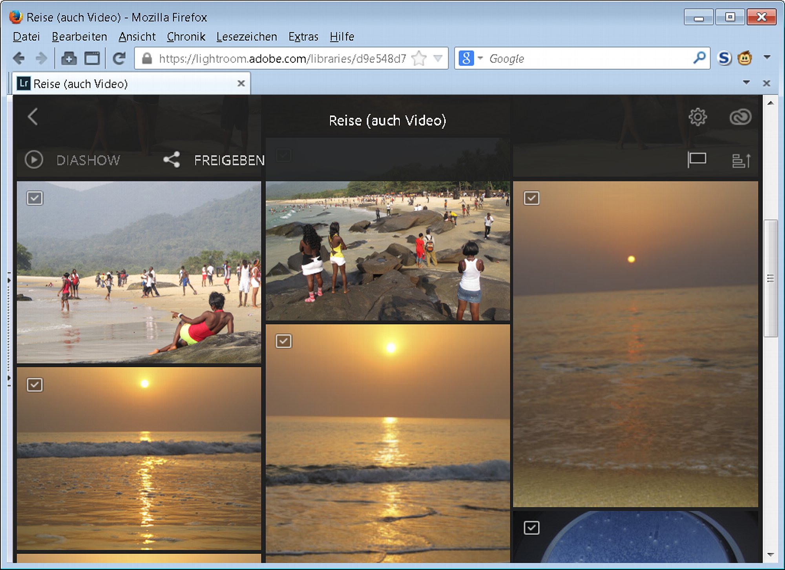Image resolution: width=785 pixels, height=570 pixels.
Task: Open the Extras menu
Action: (x=303, y=36)
